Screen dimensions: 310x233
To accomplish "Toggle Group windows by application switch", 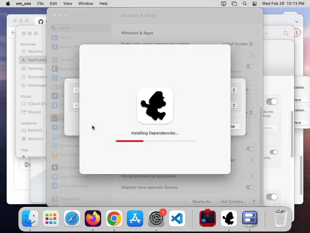I will (250, 176).
